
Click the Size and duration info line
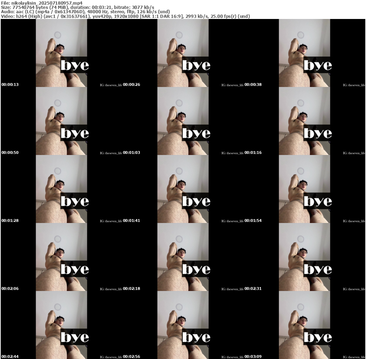[78, 8]
